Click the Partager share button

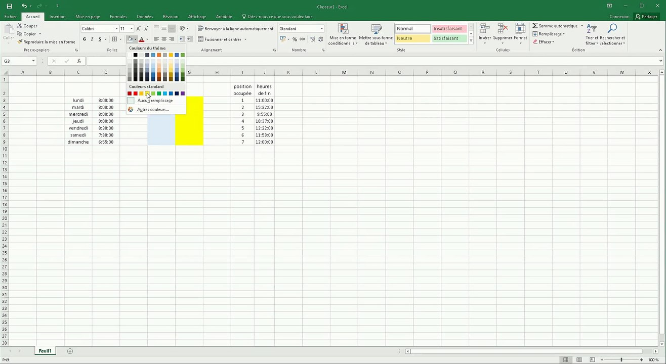tap(646, 17)
